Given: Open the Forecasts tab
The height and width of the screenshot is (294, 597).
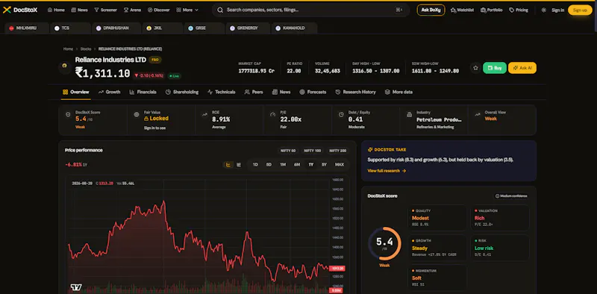Looking at the screenshot, I should (313, 93).
